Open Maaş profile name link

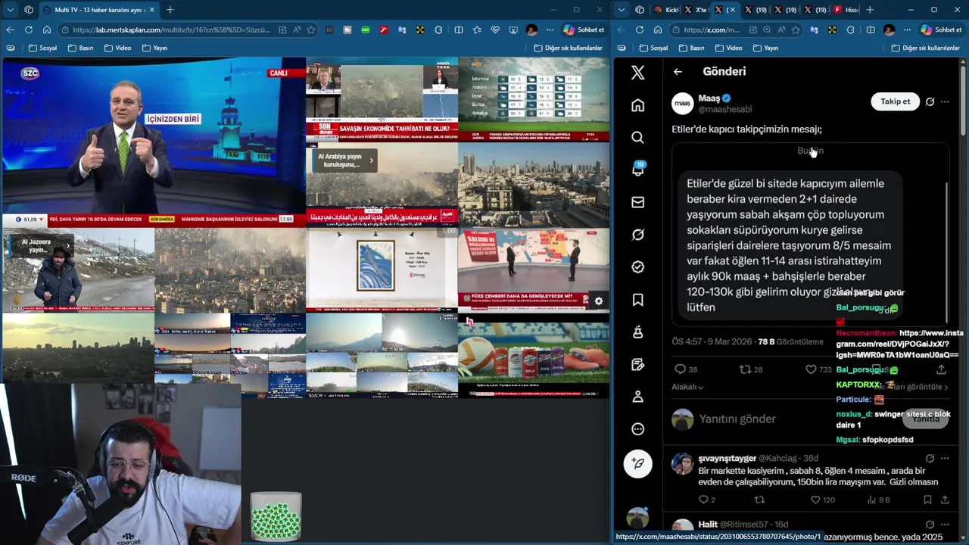pos(709,98)
